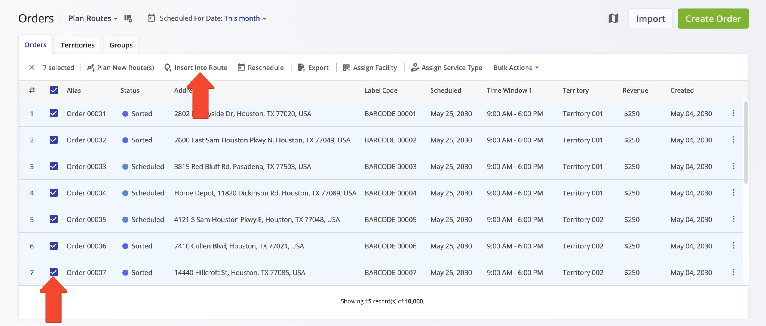The height and width of the screenshot is (326, 766).
Task: Expand the Bulk Actions dropdown
Action: click(516, 68)
